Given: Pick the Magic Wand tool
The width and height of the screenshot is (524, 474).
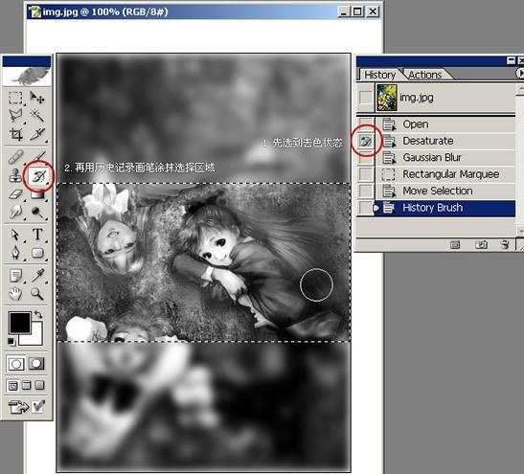Looking at the screenshot, I should point(37,116).
